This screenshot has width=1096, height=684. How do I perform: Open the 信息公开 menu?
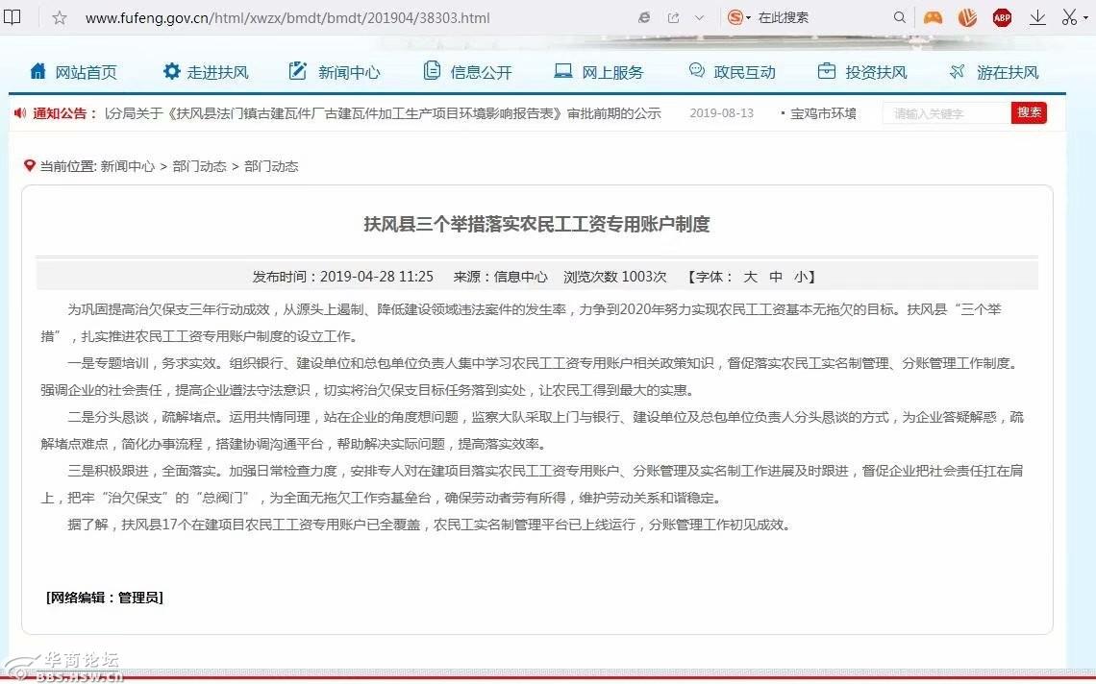481,72
